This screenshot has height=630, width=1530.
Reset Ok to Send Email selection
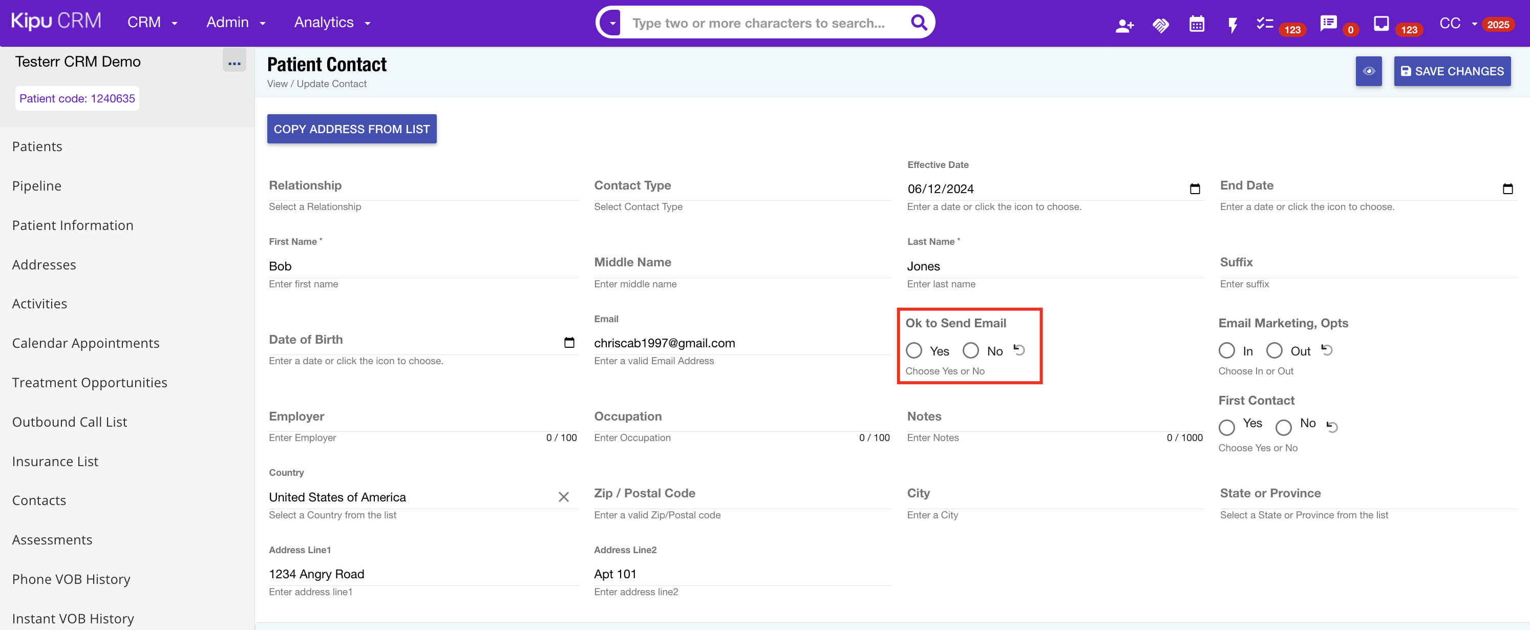coord(1019,349)
